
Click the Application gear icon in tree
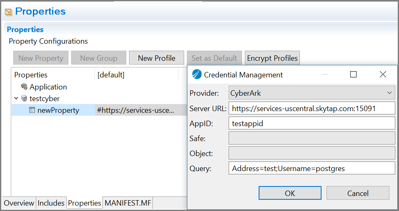click(x=24, y=87)
